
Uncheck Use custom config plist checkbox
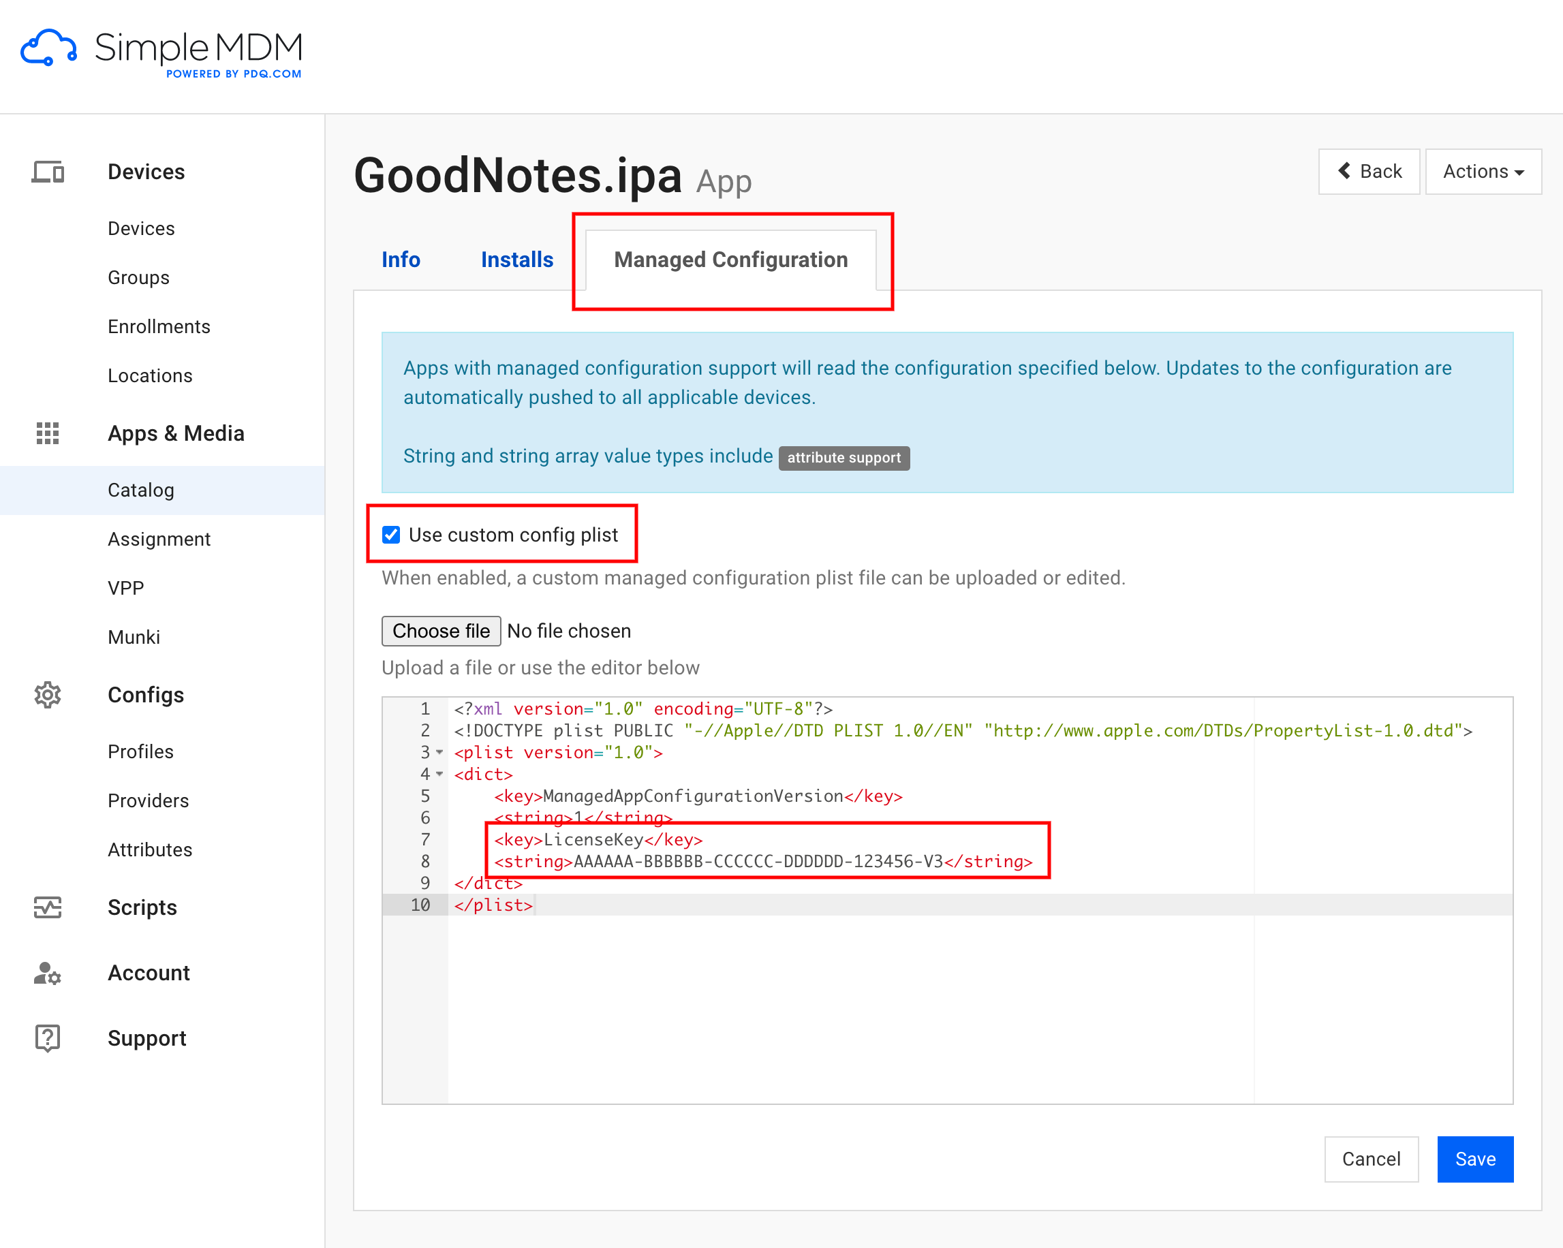click(391, 535)
